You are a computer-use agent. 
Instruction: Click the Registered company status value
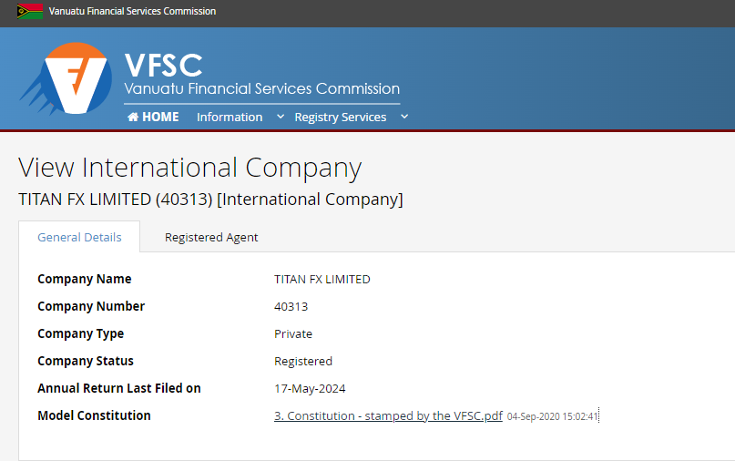tap(303, 362)
